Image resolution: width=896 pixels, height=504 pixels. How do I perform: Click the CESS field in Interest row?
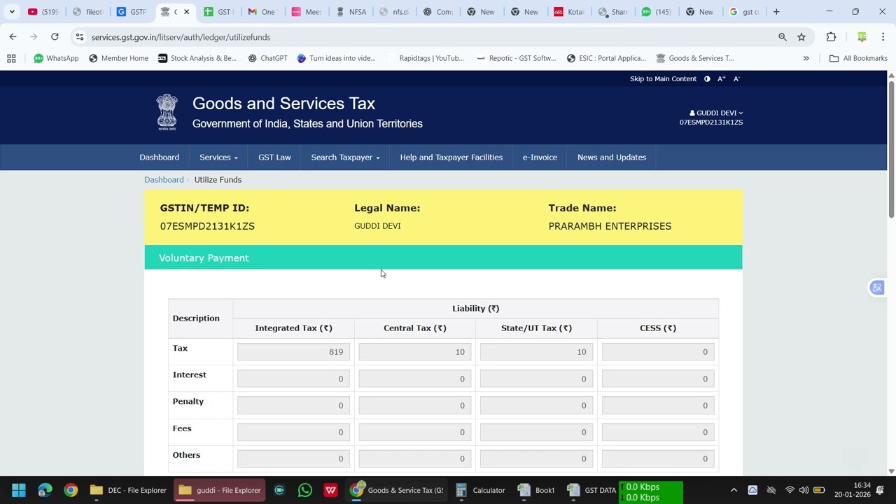[x=658, y=379]
